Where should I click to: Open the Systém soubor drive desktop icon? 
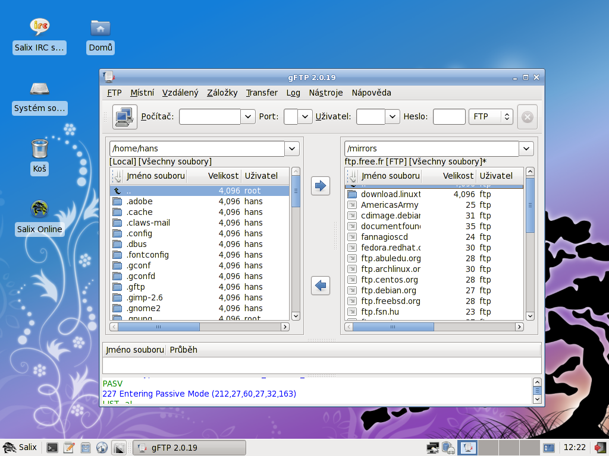pos(40,98)
